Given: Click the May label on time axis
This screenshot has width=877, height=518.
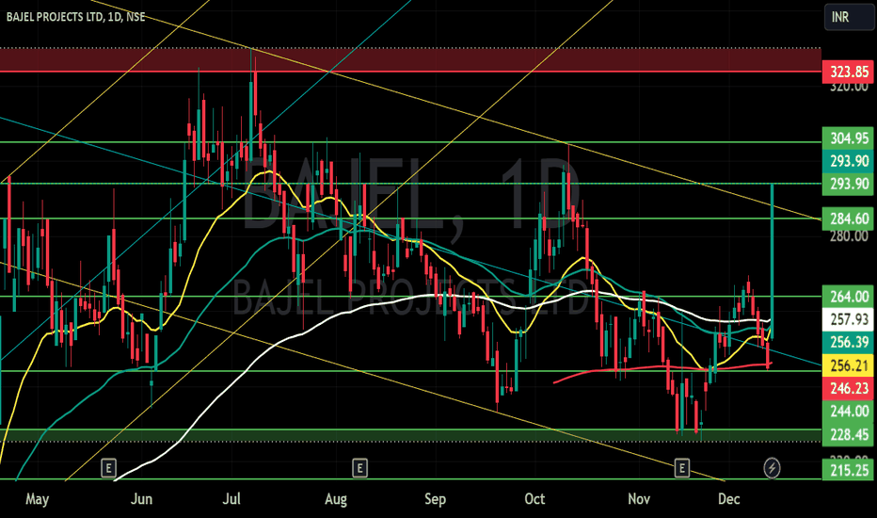Looking at the screenshot, I should 37,499.
